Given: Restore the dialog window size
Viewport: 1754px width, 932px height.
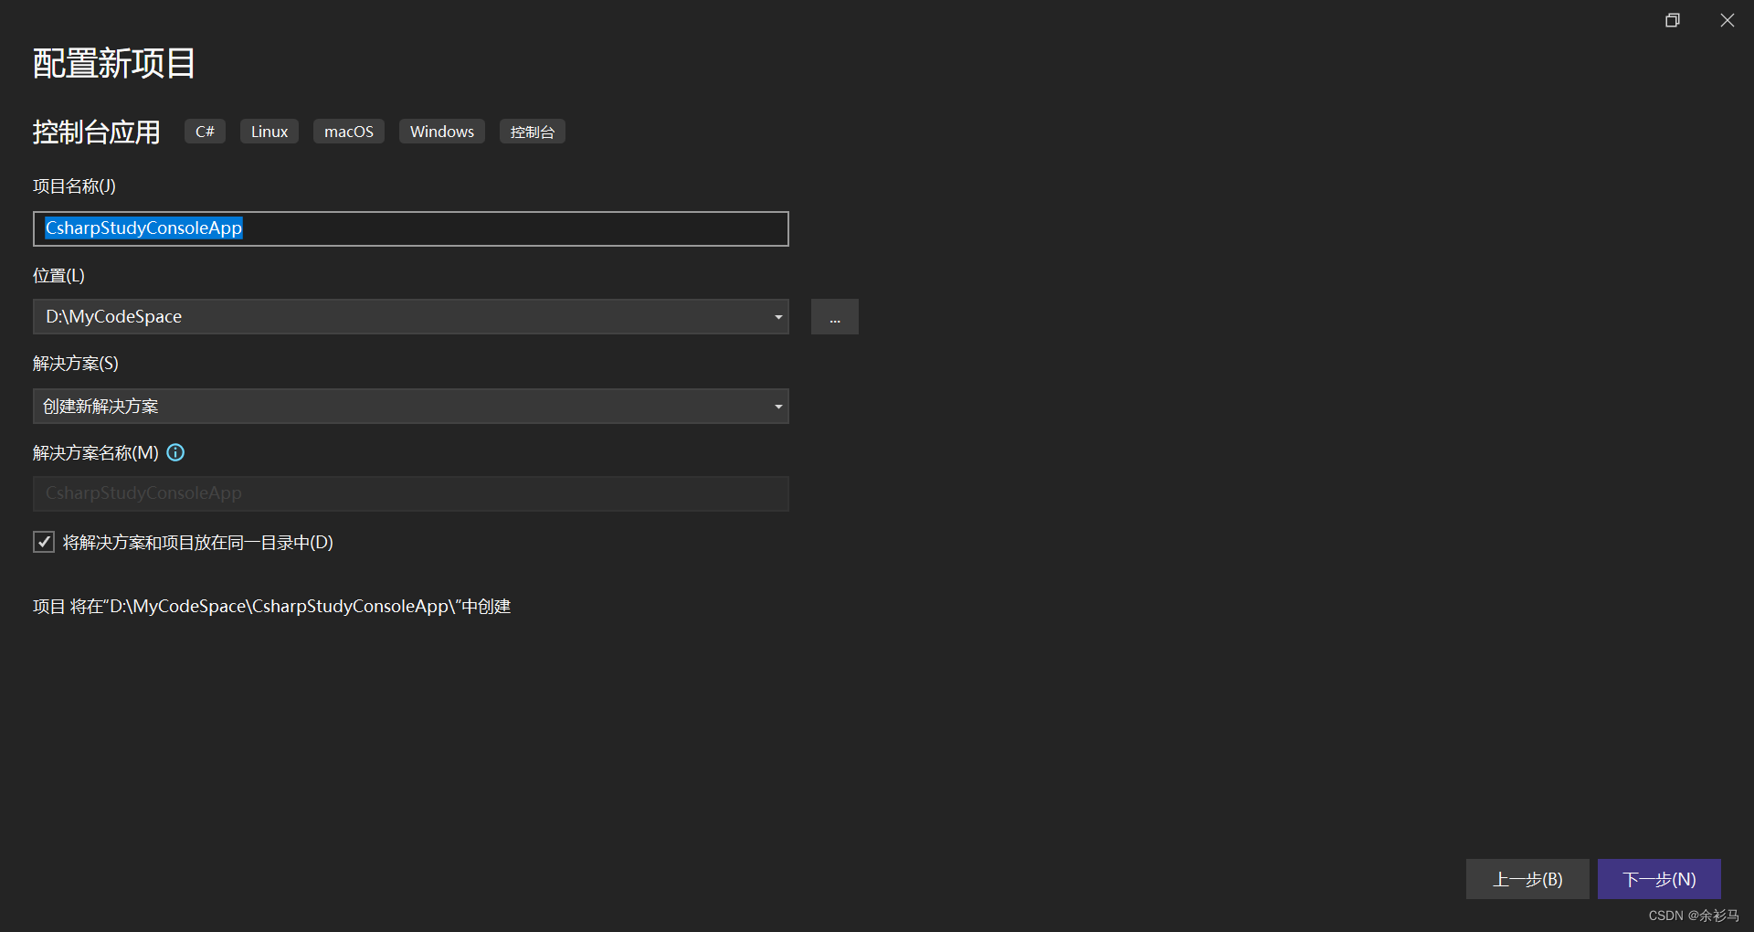Looking at the screenshot, I should [x=1673, y=20].
